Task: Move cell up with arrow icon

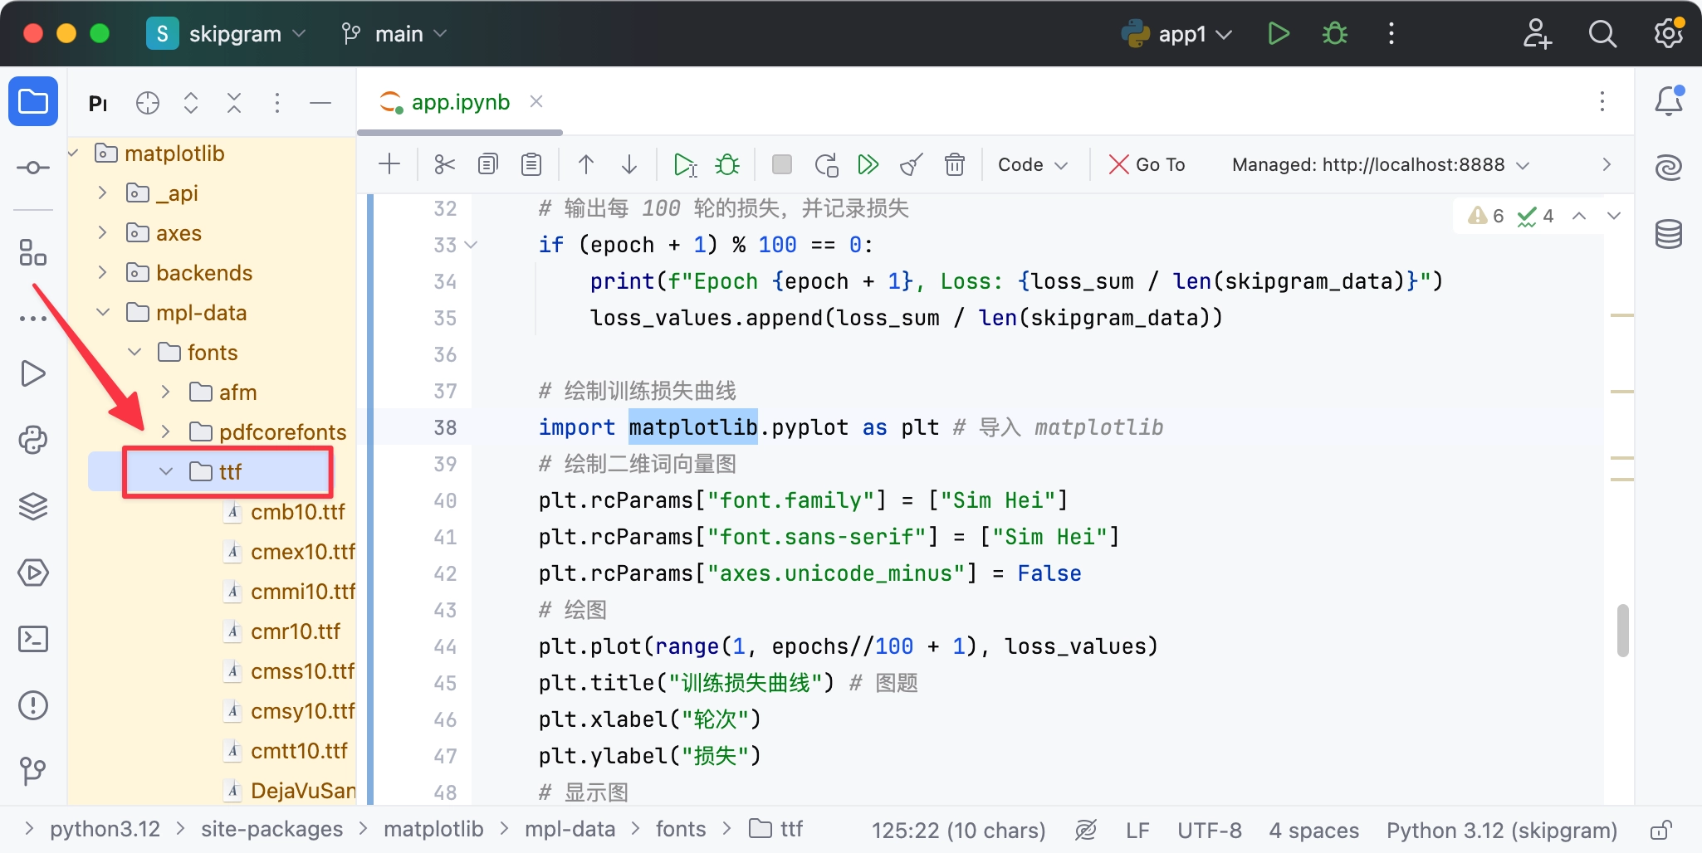Action: 586,164
